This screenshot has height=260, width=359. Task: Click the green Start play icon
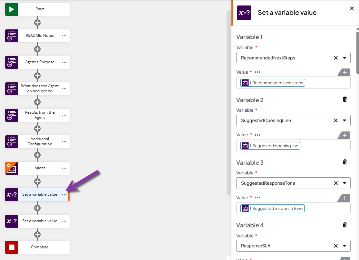click(x=12, y=9)
